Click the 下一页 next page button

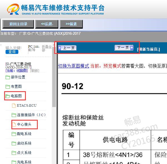pyautogui.click(x=124, y=48)
